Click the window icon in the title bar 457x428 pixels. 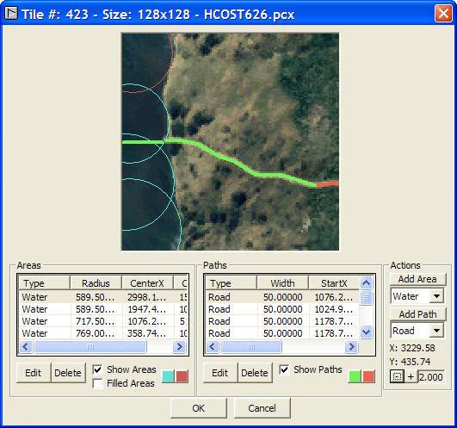[x=11, y=14]
